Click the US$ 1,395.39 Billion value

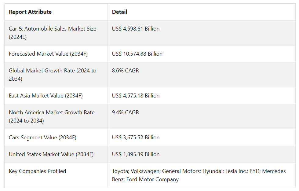(136, 154)
